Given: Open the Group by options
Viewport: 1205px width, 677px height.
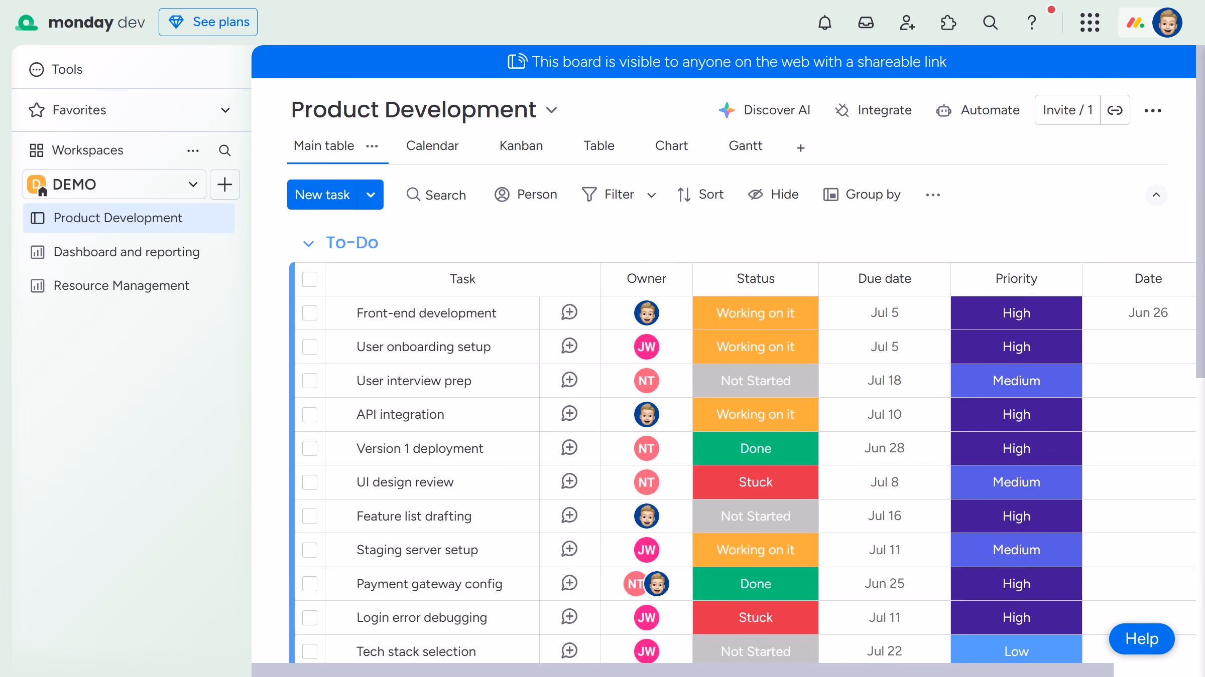Looking at the screenshot, I should [x=862, y=194].
